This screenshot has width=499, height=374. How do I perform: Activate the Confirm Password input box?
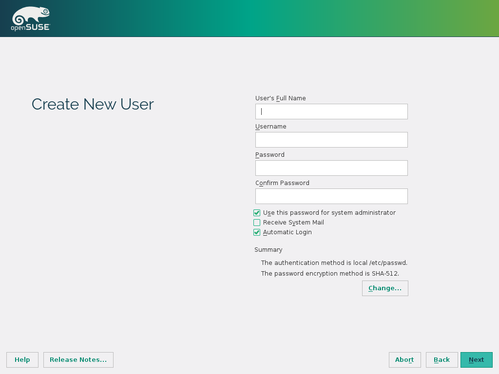tap(331, 196)
